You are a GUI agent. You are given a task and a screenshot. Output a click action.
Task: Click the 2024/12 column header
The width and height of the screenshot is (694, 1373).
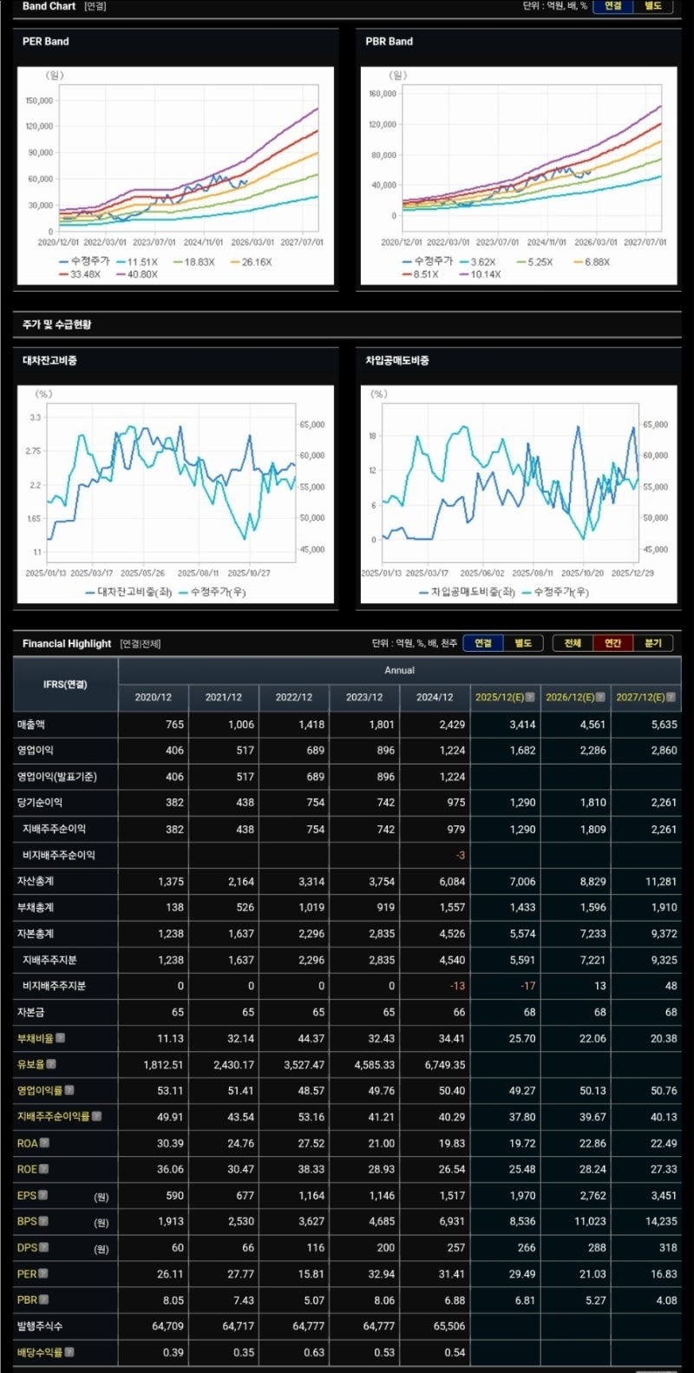tap(435, 697)
